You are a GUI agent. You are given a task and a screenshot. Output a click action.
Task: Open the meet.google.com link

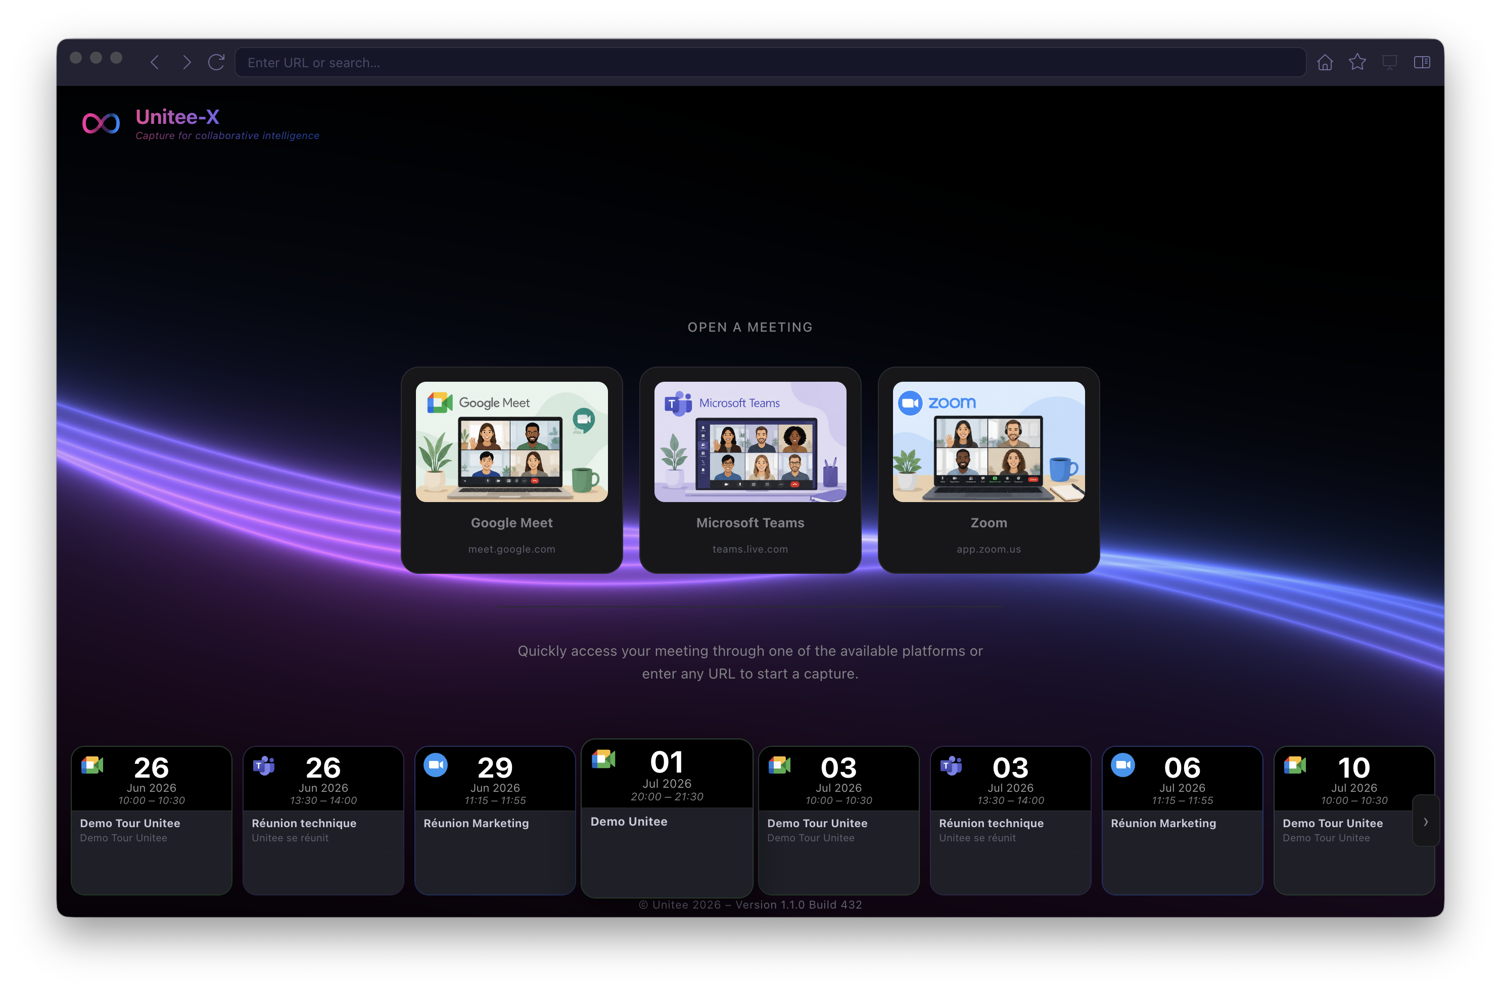pos(511,549)
